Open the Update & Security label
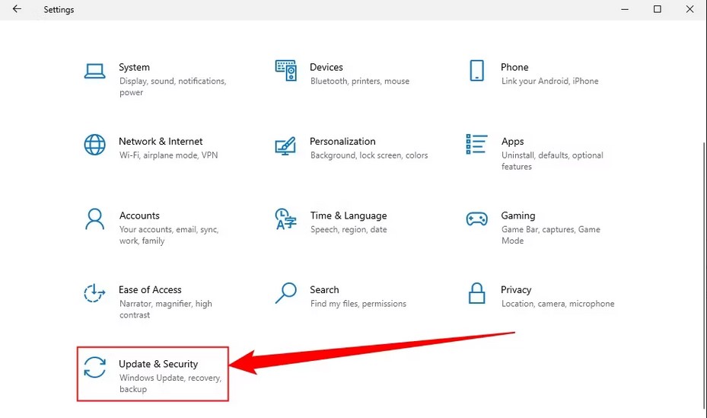The width and height of the screenshot is (707, 418). coord(158,364)
